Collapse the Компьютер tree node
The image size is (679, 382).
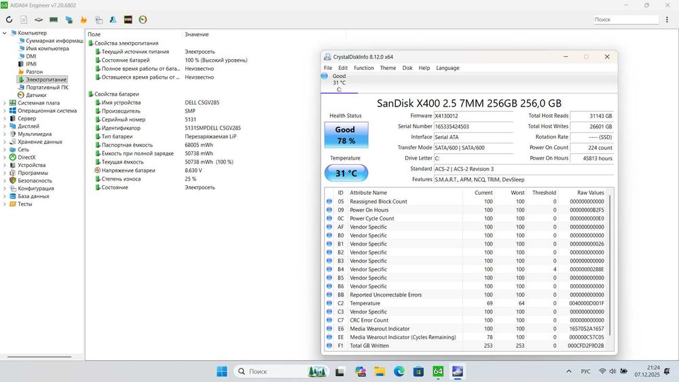pos(4,33)
